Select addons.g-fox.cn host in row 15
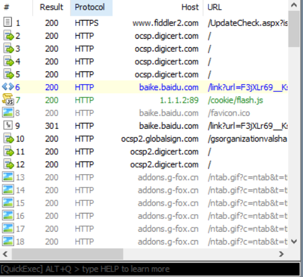303x277 pixels. pyautogui.click(x=168, y=203)
